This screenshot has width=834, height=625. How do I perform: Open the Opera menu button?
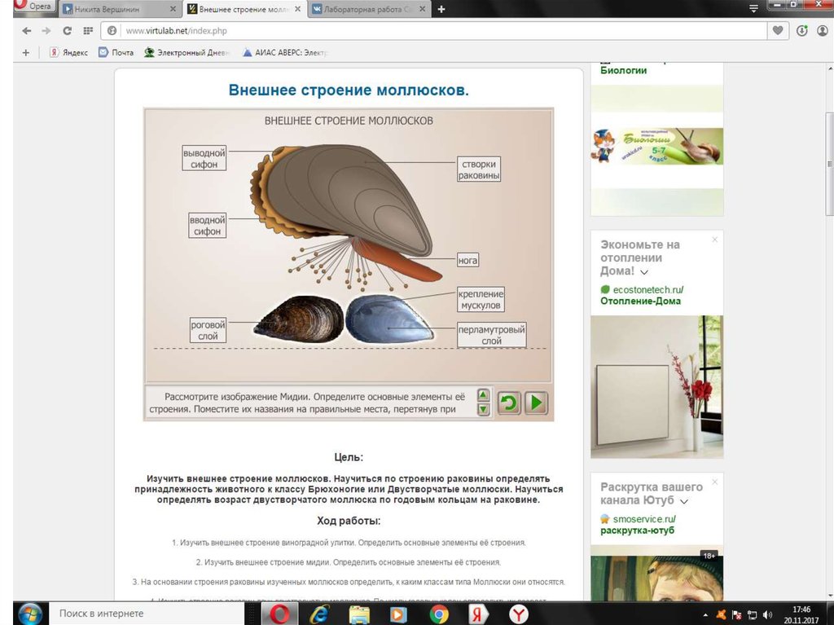(x=31, y=7)
